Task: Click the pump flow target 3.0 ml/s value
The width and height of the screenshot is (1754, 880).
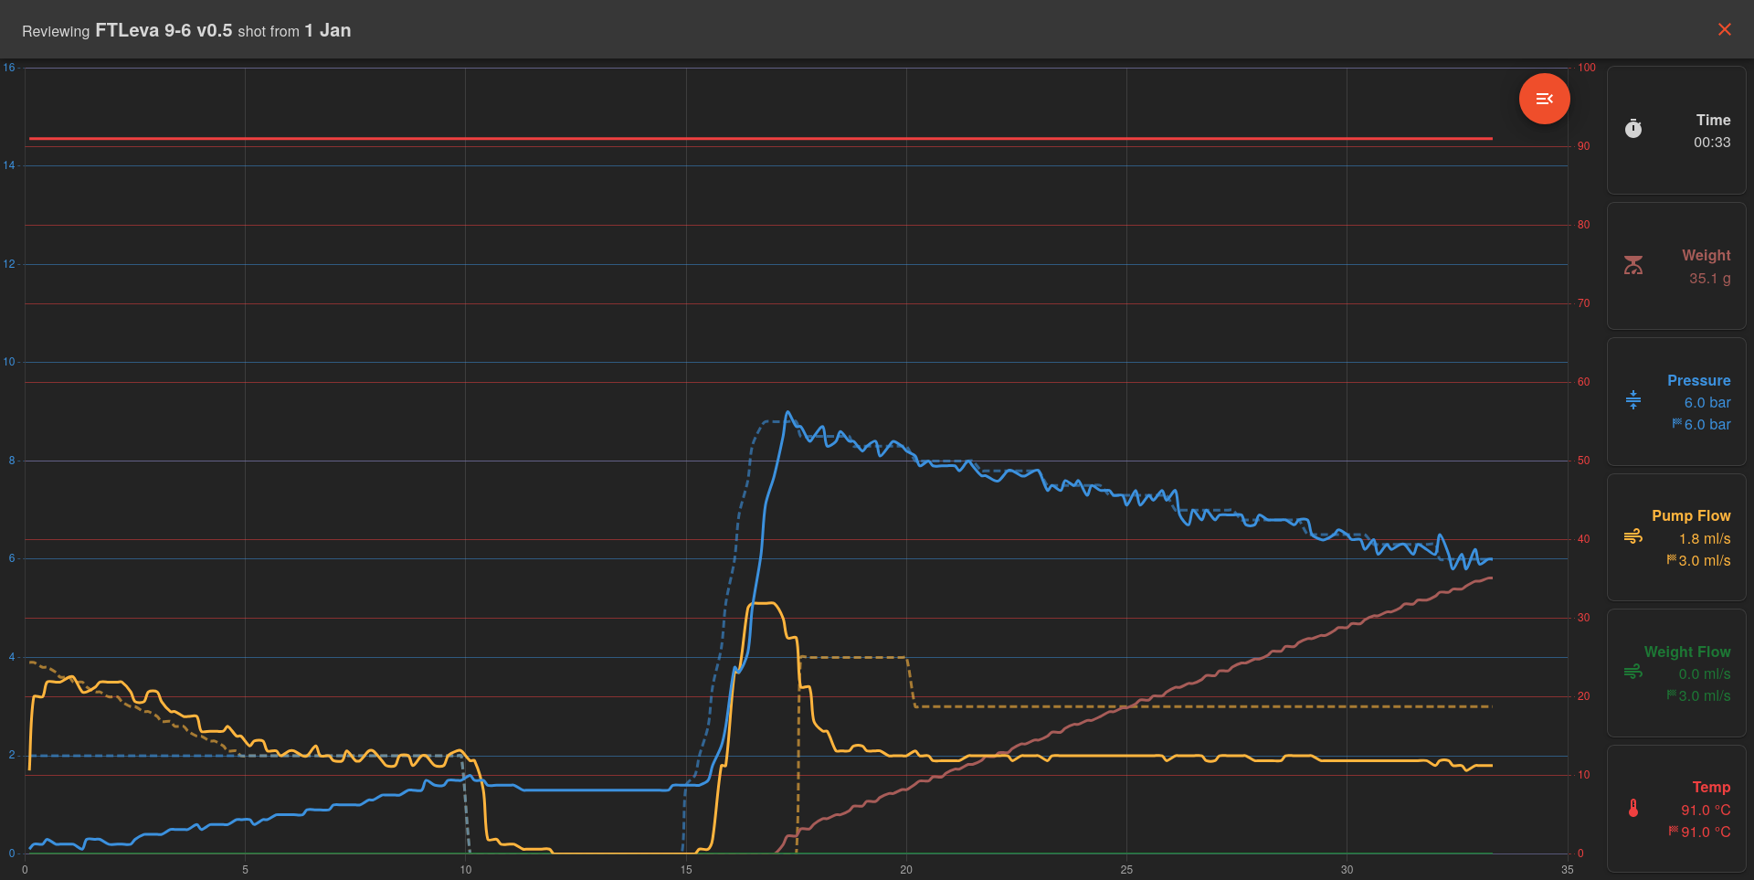Action: click(x=1704, y=560)
